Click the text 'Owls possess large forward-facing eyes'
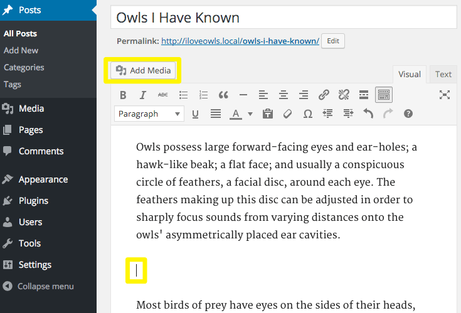This screenshot has height=313, width=461. 235,147
